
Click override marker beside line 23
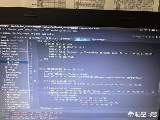tap(35, 80)
